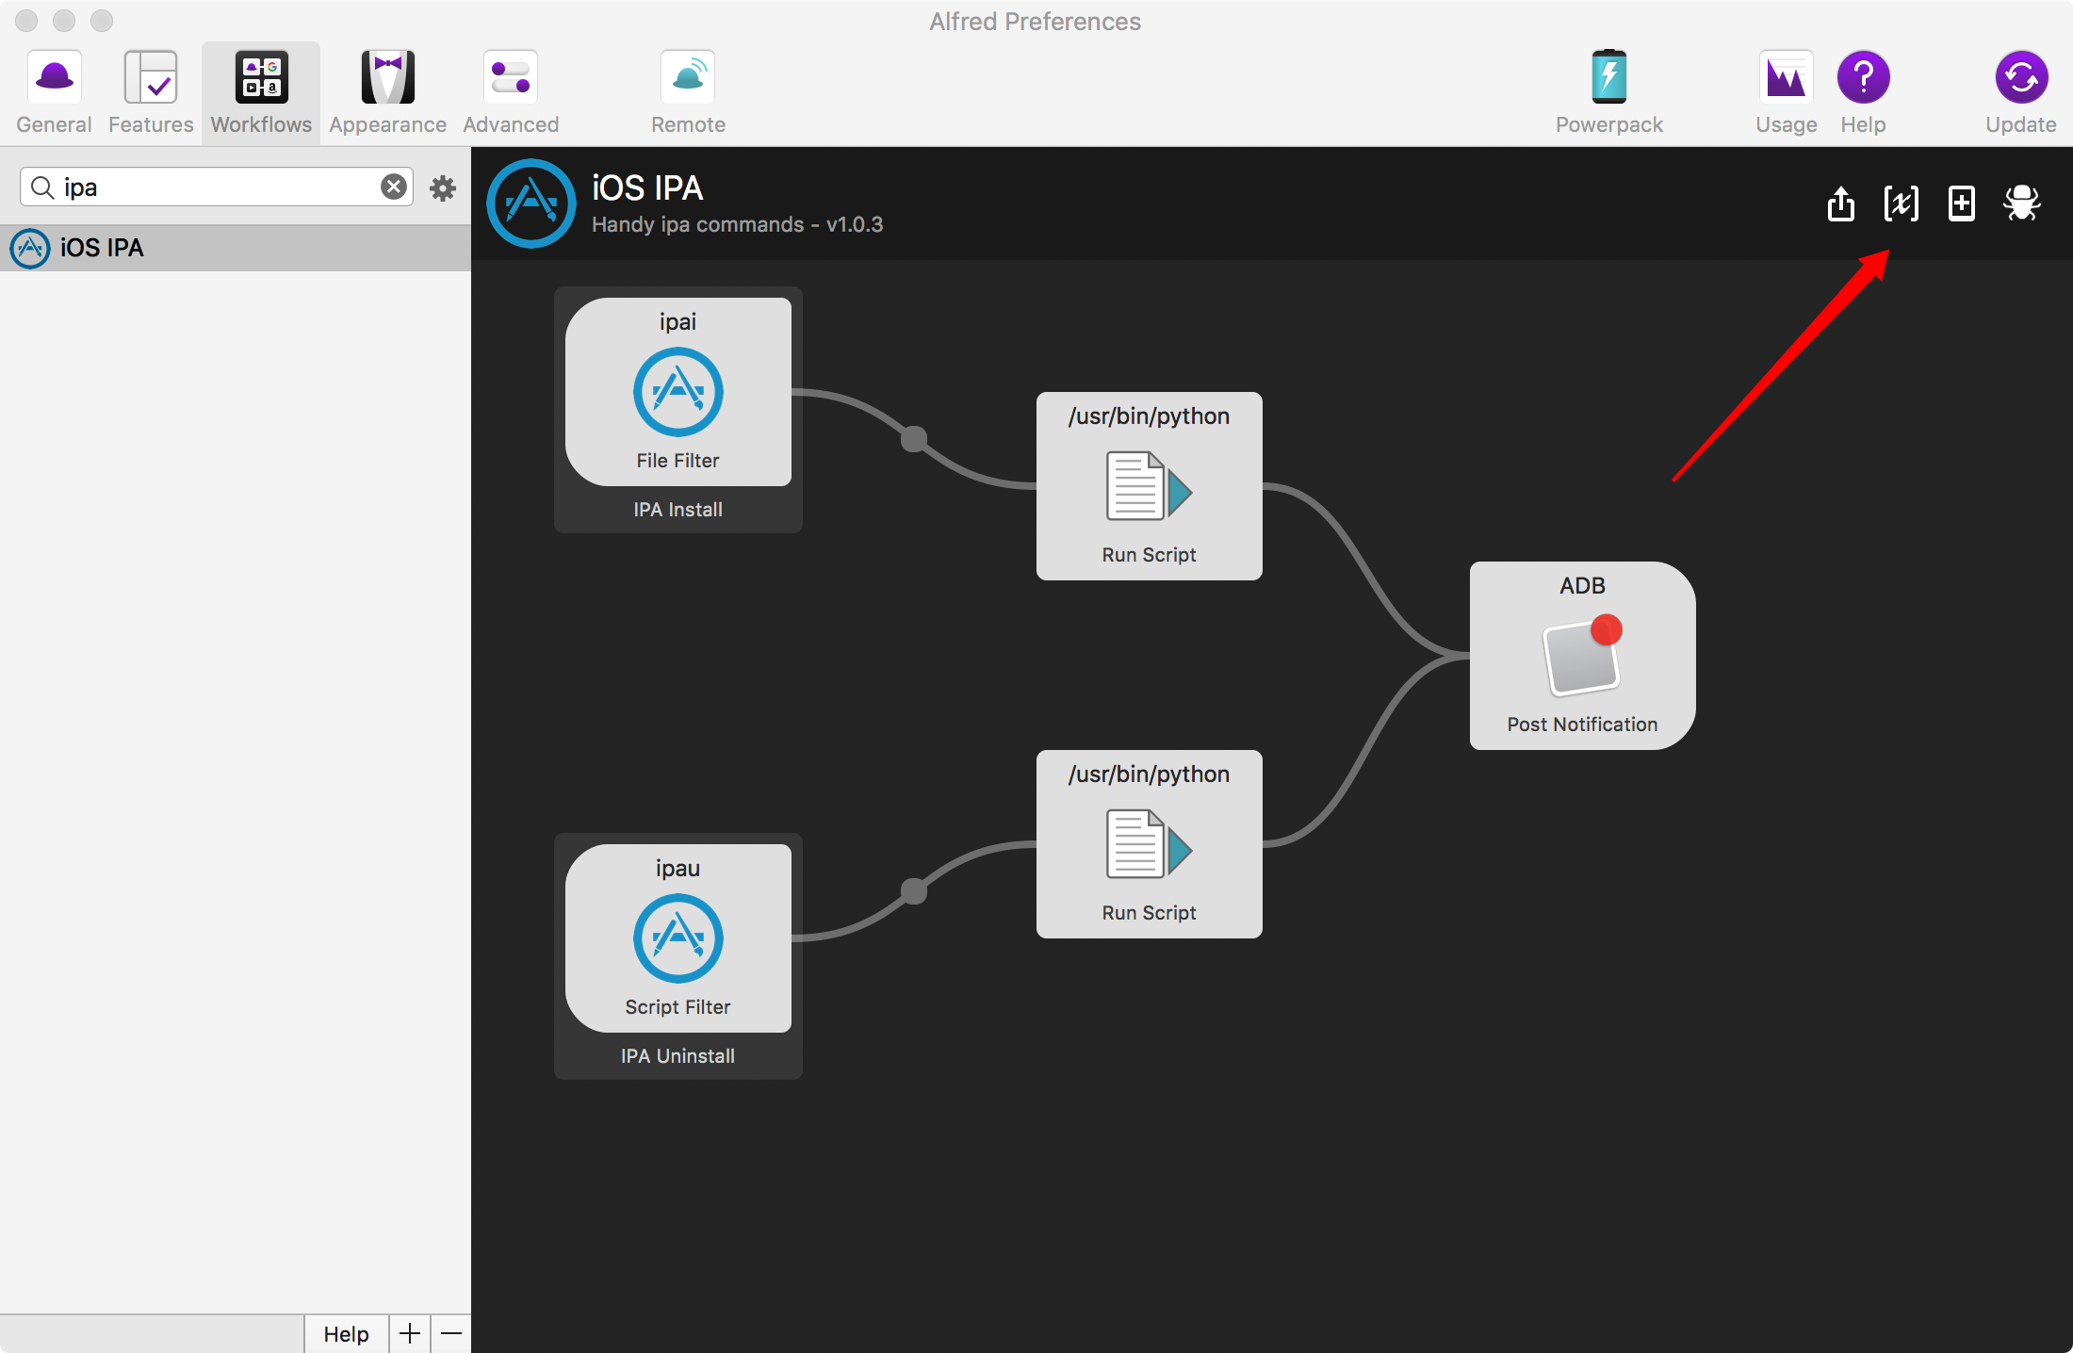Open the workflow variables [x] editor
2073x1353 pixels.
point(1901,204)
